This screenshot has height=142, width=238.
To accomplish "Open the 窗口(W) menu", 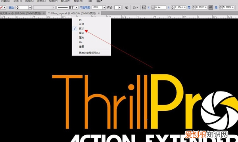I will (x=65, y=1).
